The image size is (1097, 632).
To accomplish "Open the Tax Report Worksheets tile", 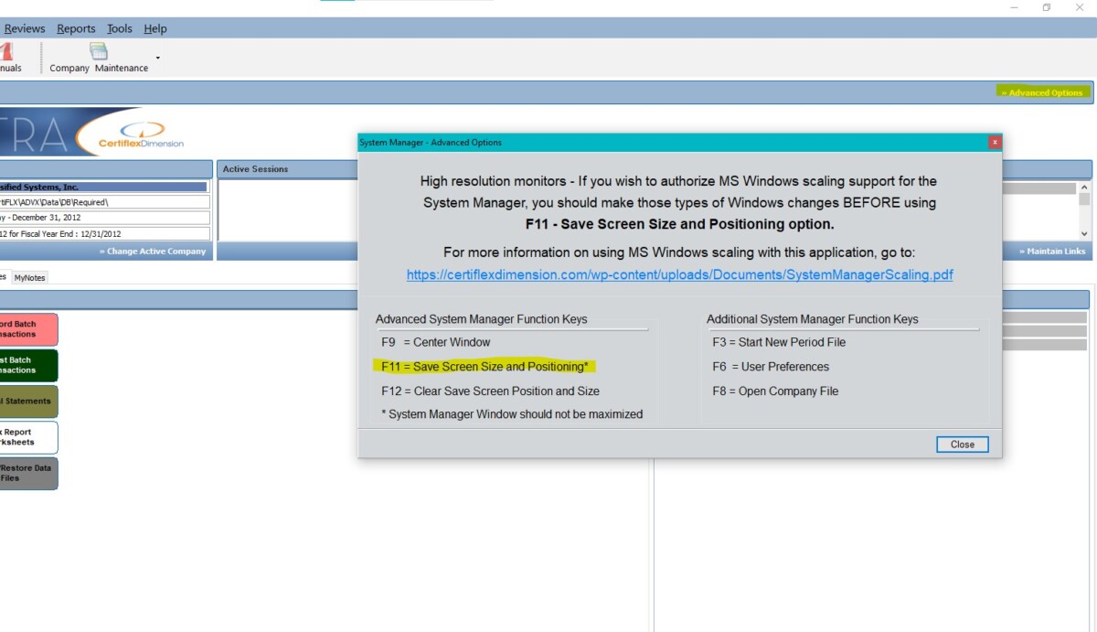I will (x=26, y=437).
